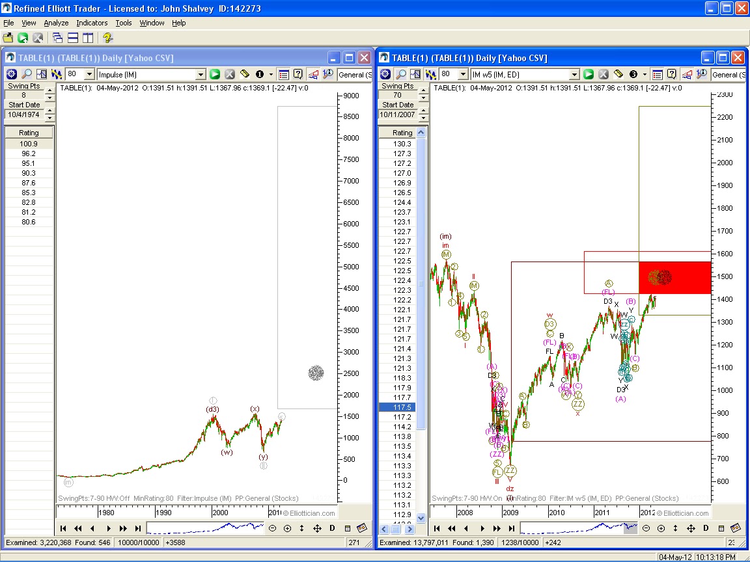Click the query help box icon in left window
This screenshot has width=750, height=562.
coord(298,74)
